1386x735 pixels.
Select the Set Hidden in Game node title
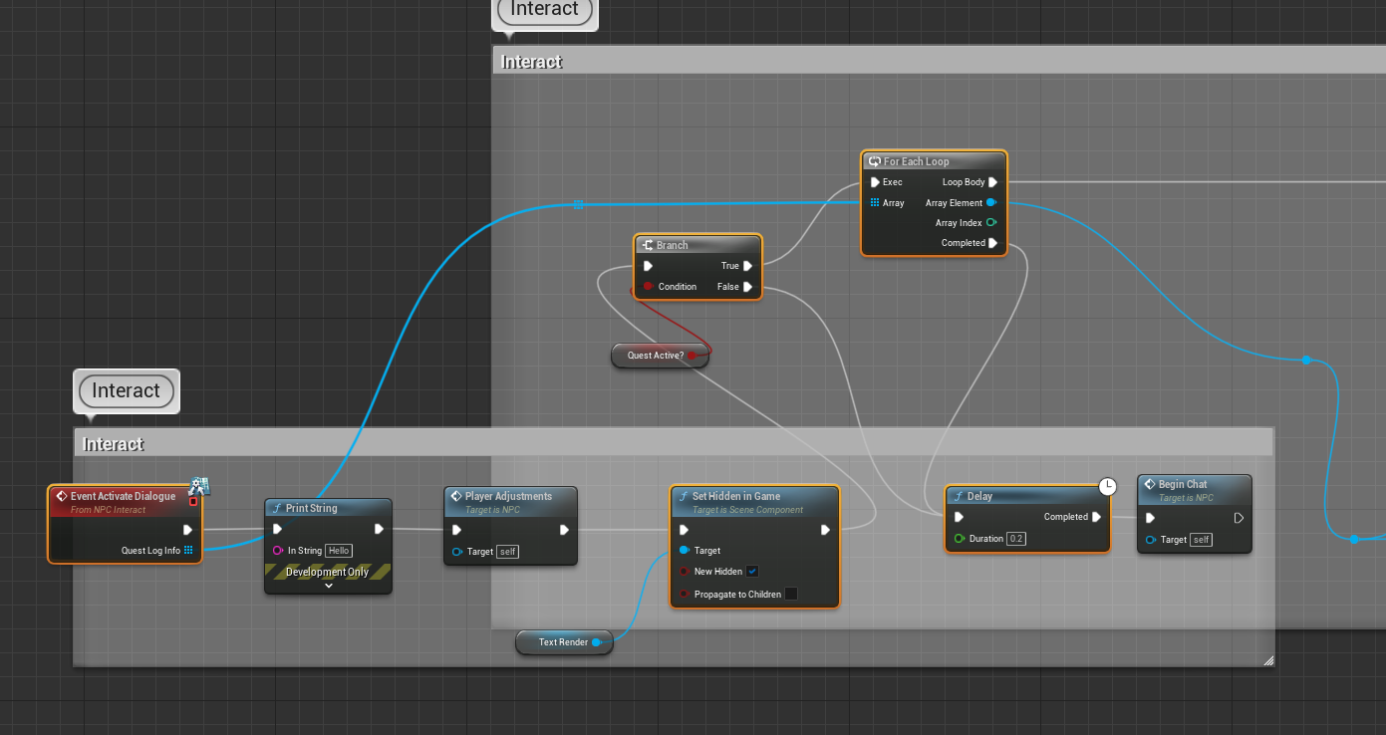coord(736,496)
